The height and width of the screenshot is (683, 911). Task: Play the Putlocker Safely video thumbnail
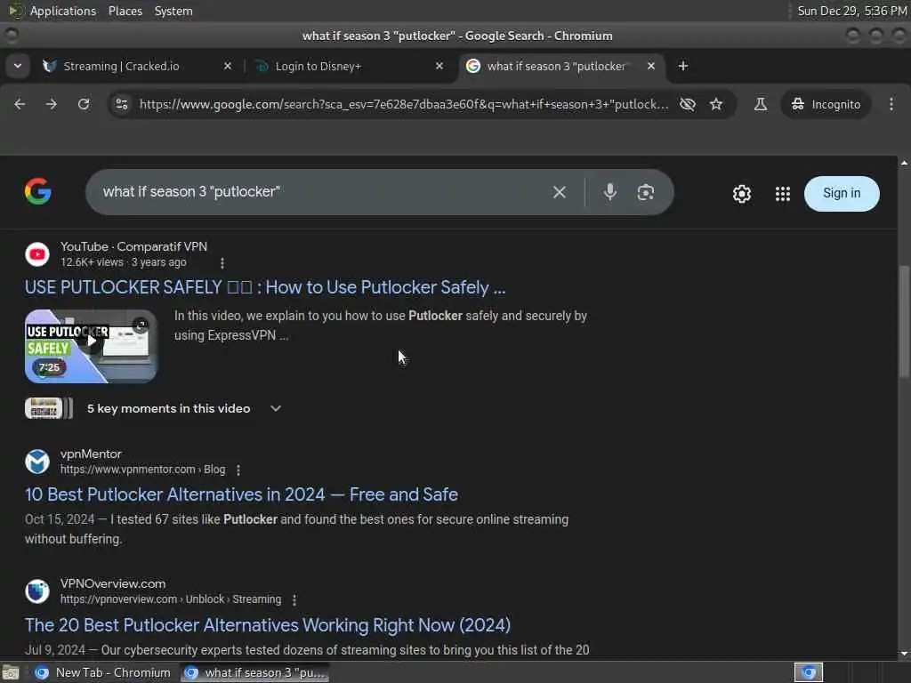click(91, 346)
